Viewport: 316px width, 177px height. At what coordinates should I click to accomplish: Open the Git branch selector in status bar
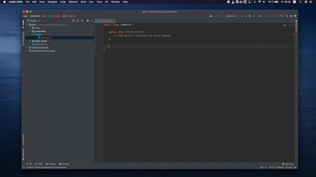click(x=289, y=167)
